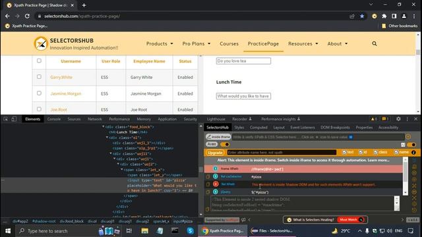
Task: Switch the Axes toggle in SelectorsHub
Action: (225, 144)
